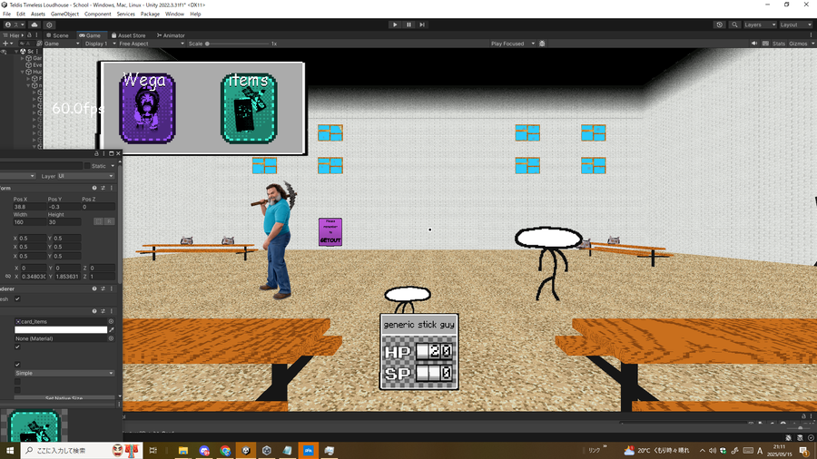Viewport: 817px width, 459px height.
Task: Open the Play Focused dropdown
Action: (x=513, y=44)
